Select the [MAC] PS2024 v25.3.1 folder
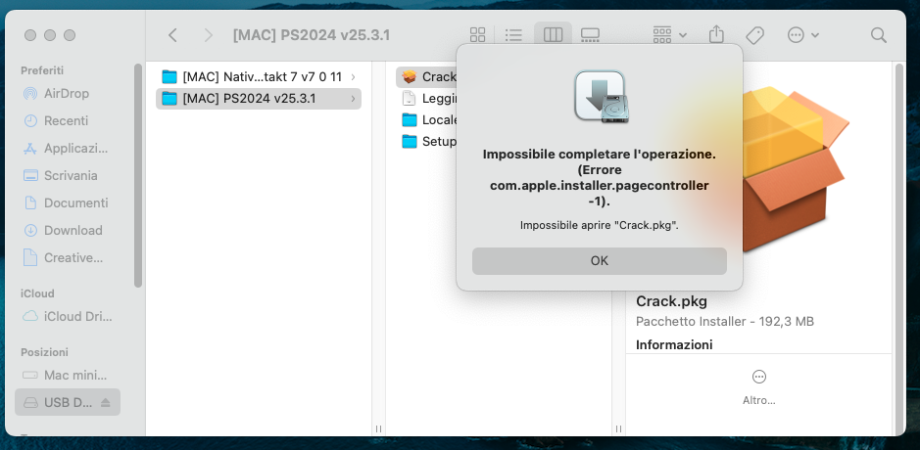The height and width of the screenshot is (450, 920). coord(259,99)
